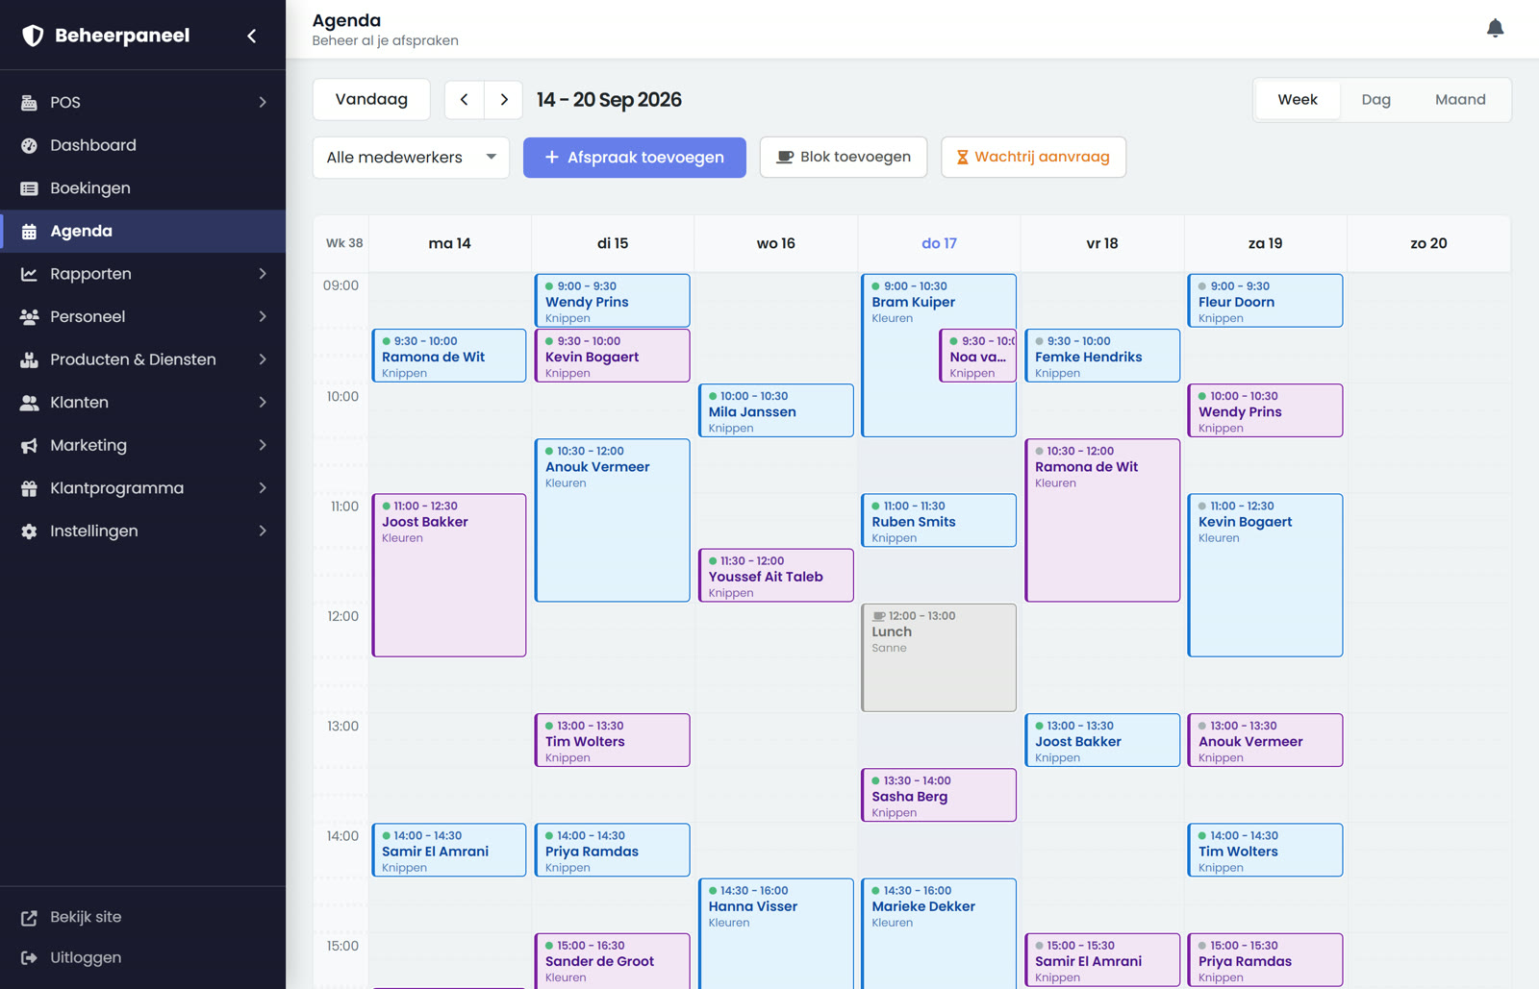Collapse the sidebar with the chevron
The width and height of the screenshot is (1539, 989).
[x=252, y=36]
